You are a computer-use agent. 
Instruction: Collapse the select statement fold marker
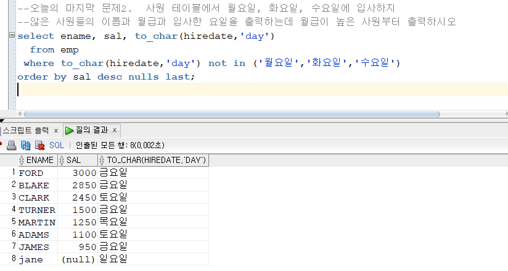pyautogui.click(x=12, y=35)
